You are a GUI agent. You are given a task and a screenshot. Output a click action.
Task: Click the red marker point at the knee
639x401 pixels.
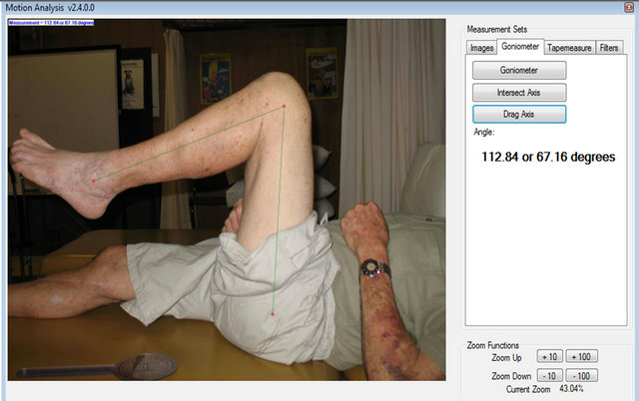pyautogui.click(x=284, y=106)
